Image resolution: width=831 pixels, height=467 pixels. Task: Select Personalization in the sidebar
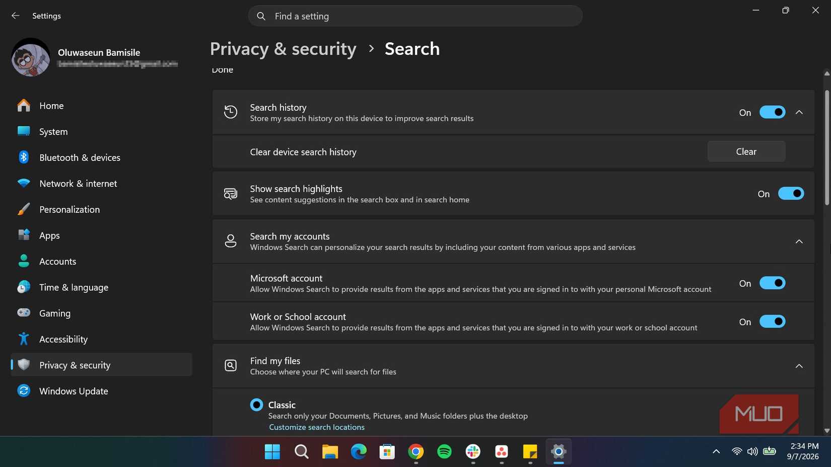pos(101,209)
